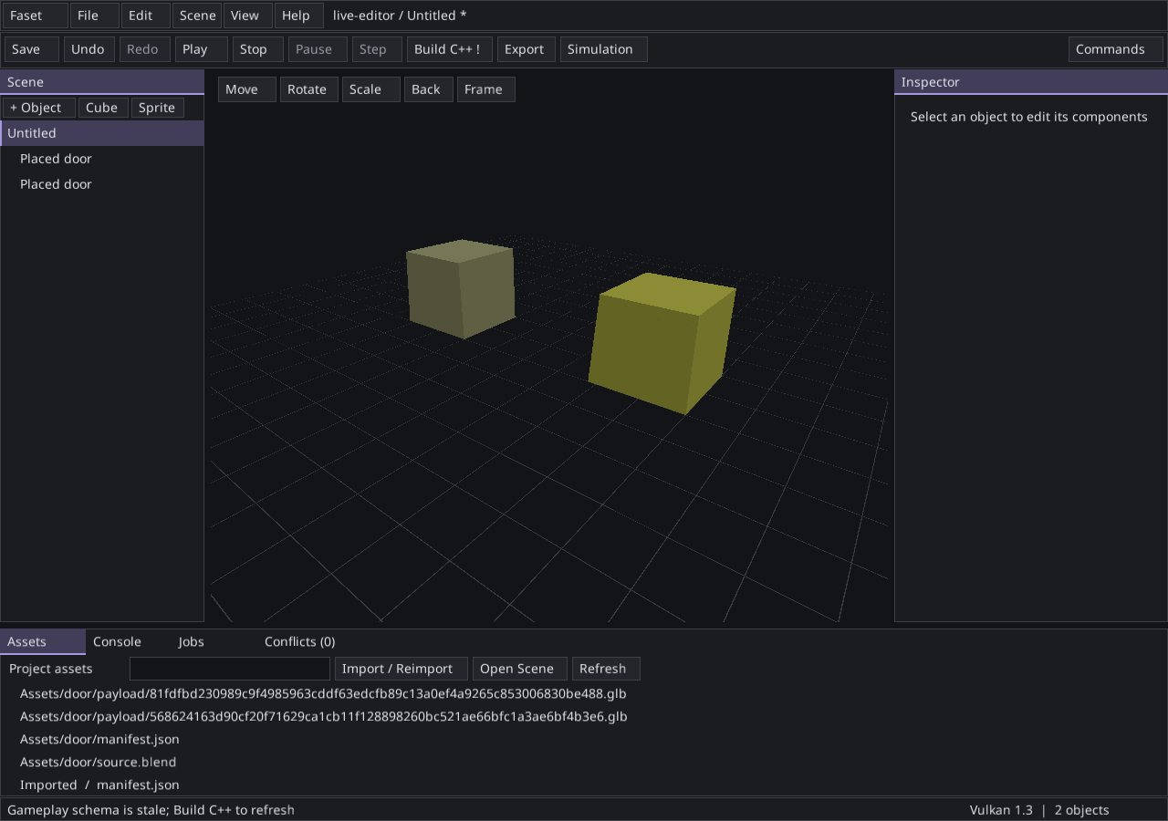The image size is (1168, 821).
Task: Open the View menu
Action: click(248, 16)
